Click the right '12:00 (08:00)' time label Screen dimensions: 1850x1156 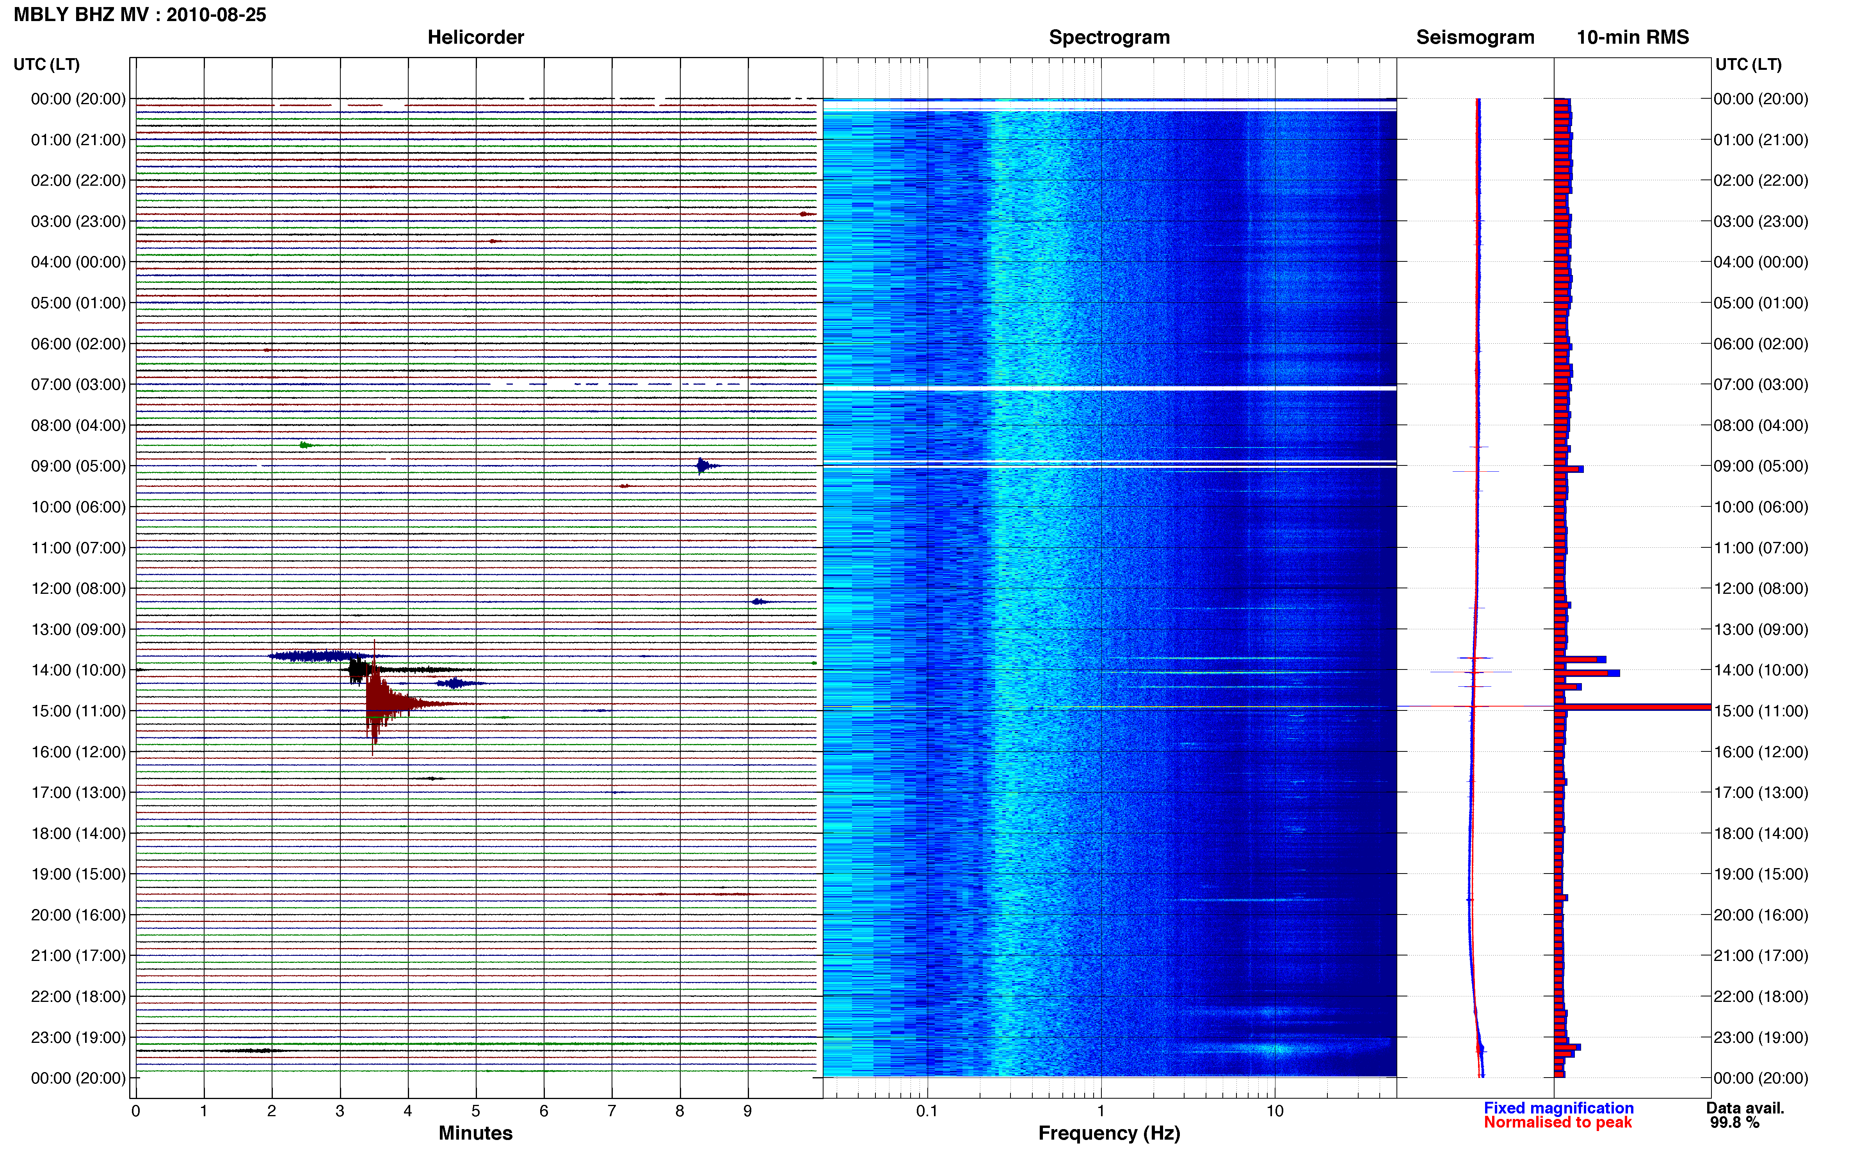[1761, 589]
